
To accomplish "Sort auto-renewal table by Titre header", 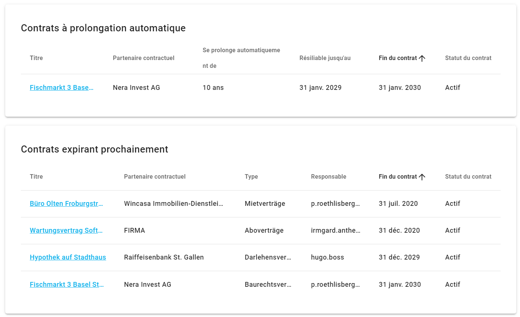I will [x=36, y=58].
